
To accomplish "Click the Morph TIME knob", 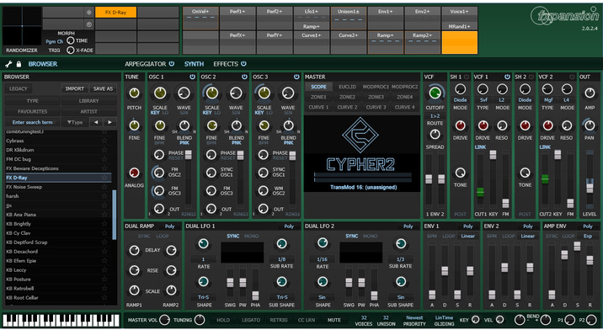I will coord(71,40).
